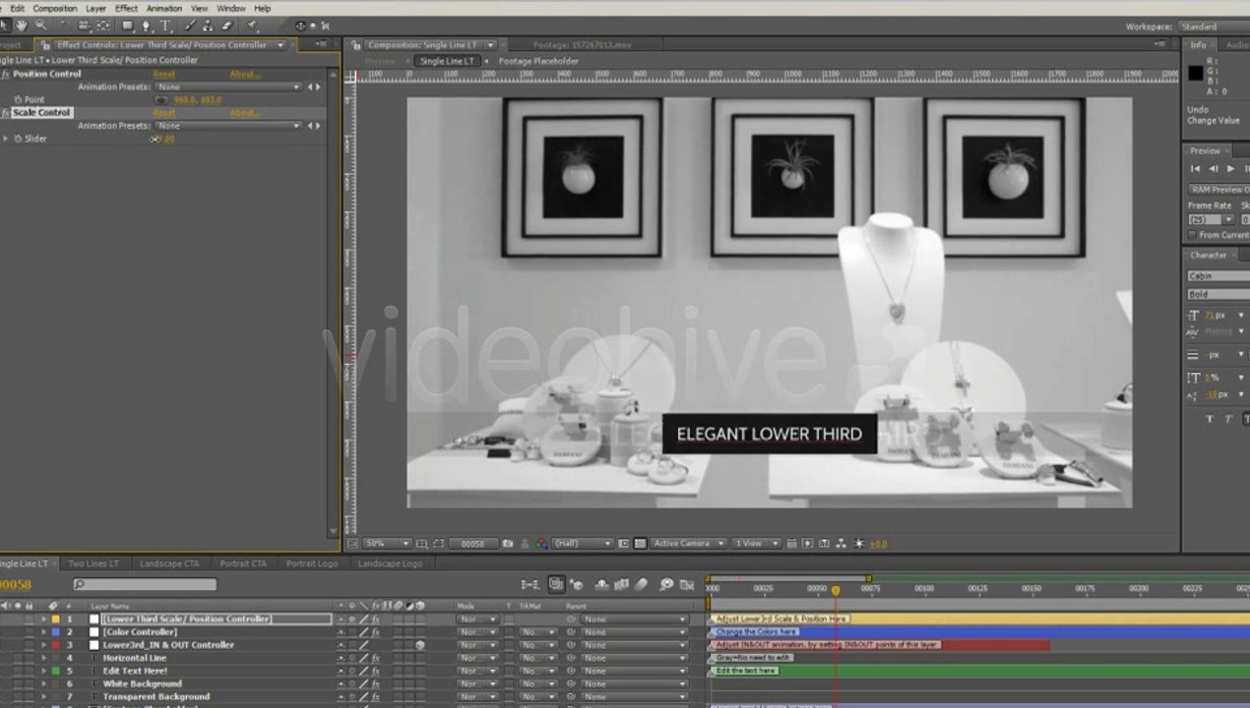Enable the From Current checkbox in Preview
Viewport: 1250px width, 708px height.
(x=1192, y=235)
